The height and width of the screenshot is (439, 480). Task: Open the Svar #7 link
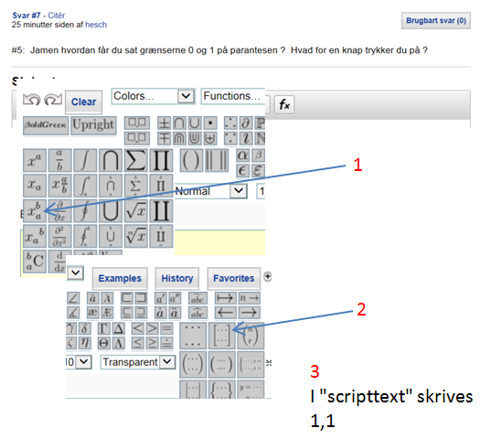click(27, 16)
